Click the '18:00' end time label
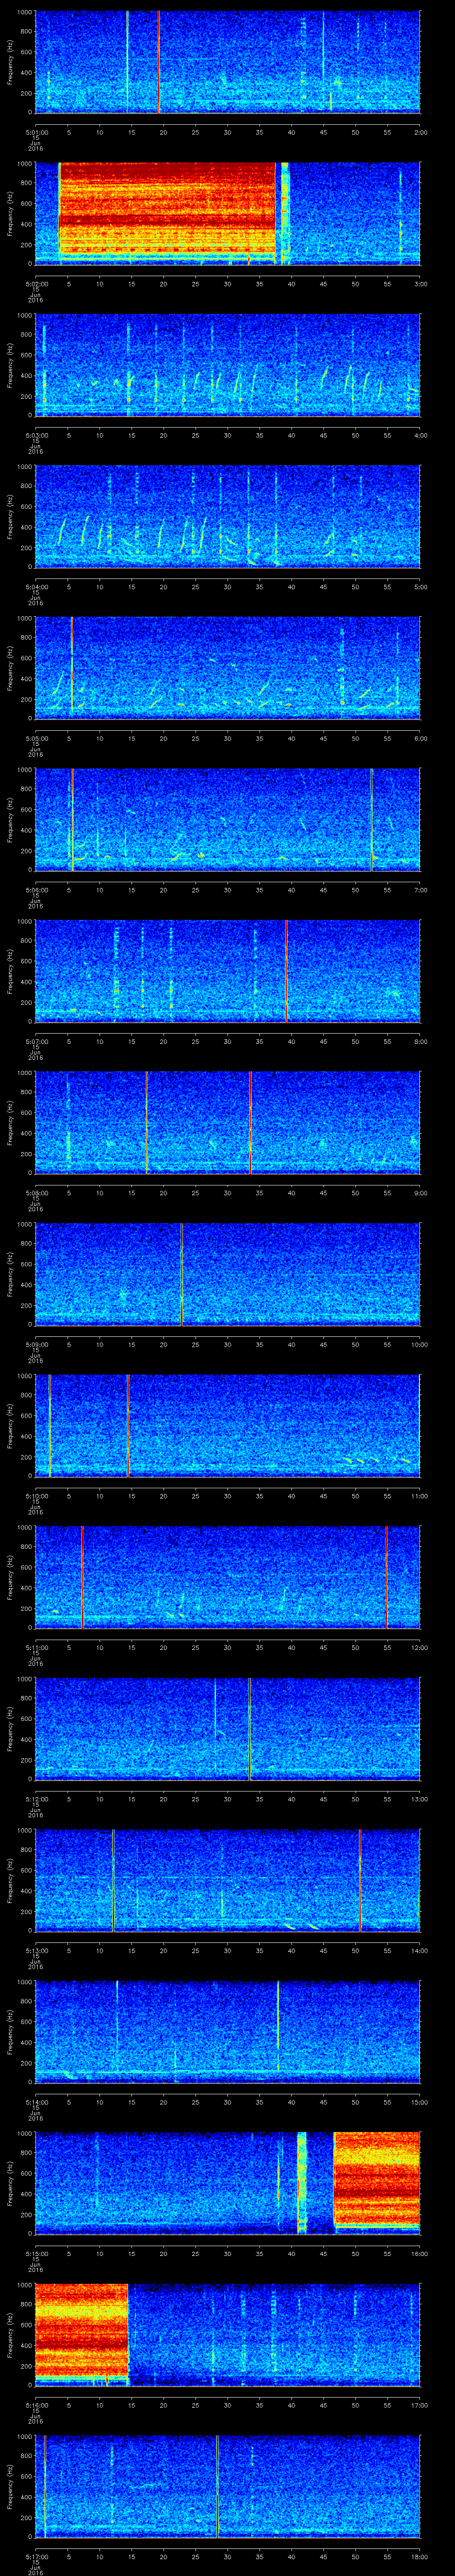455x2576 pixels. click(x=420, y=2556)
